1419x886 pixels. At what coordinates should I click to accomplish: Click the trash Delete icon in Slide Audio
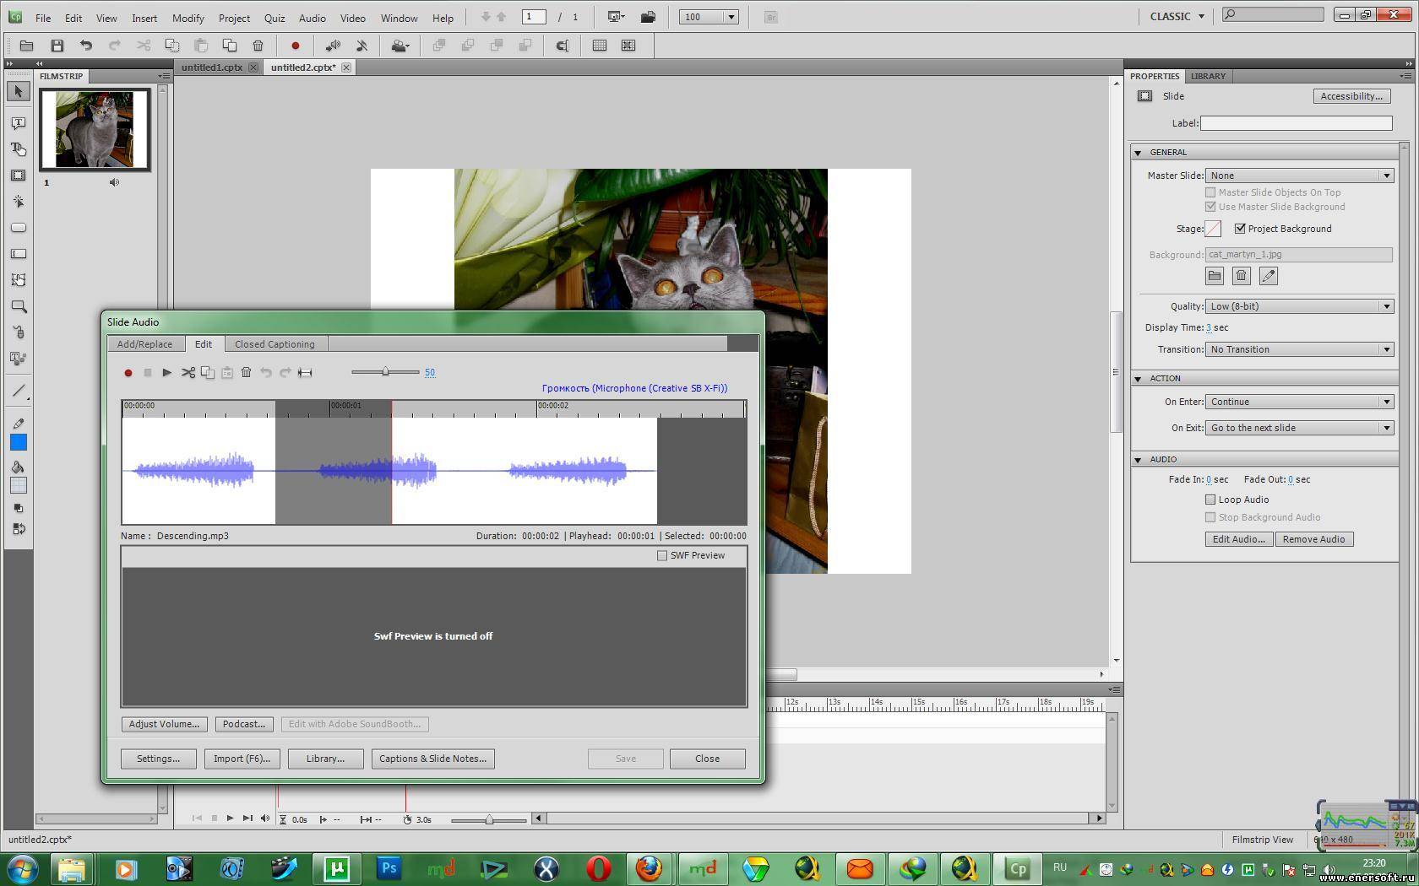click(247, 372)
